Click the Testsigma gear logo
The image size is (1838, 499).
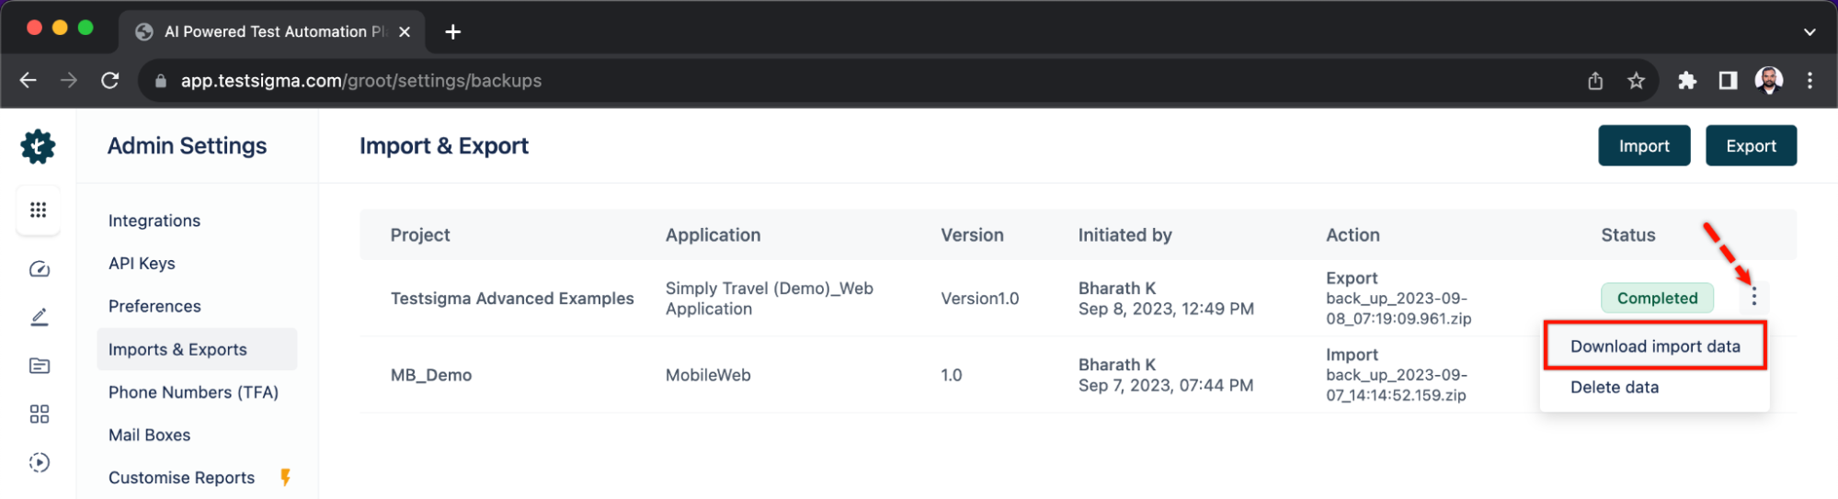click(x=38, y=146)
